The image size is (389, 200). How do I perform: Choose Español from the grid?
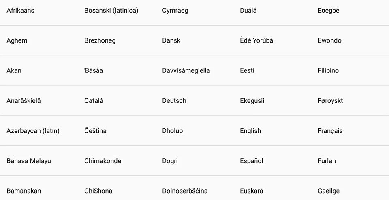coord(252,161)
